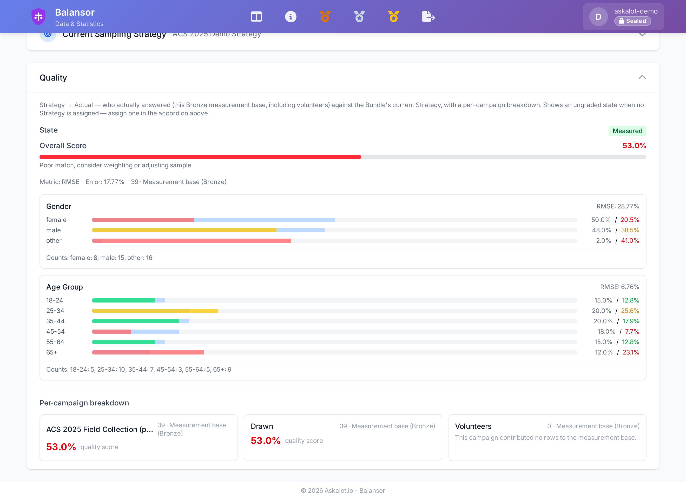
Task: Go to Bronze medal page
Action: pos(325,17)
